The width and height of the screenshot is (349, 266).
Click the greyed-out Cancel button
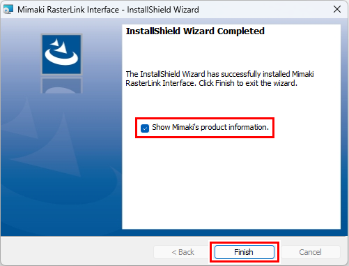click(x=311, y=252)
